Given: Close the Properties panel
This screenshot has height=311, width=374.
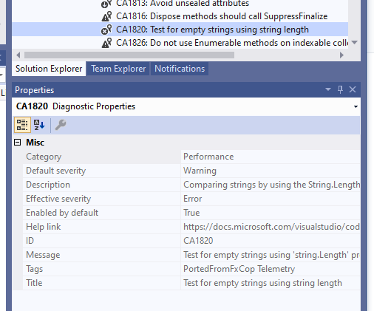Looking at the screenshot, I should (x=353, y=89).
